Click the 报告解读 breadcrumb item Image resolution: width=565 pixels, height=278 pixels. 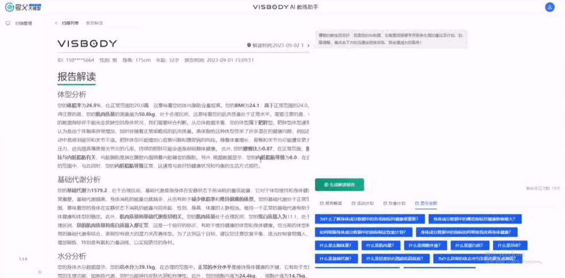(x=94, y=24)
